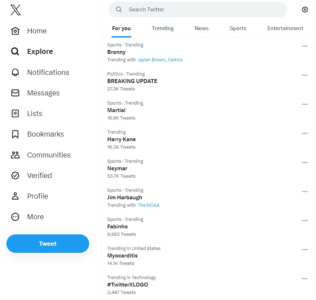Image resolution: width=316 pixels, height=300 pixels.
Task: Open Messages via the envelope icon
Action: click(15, 93)
